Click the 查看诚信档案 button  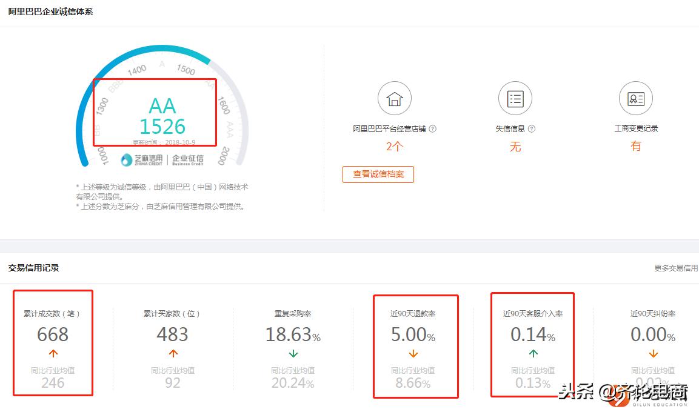click(378, 174)
